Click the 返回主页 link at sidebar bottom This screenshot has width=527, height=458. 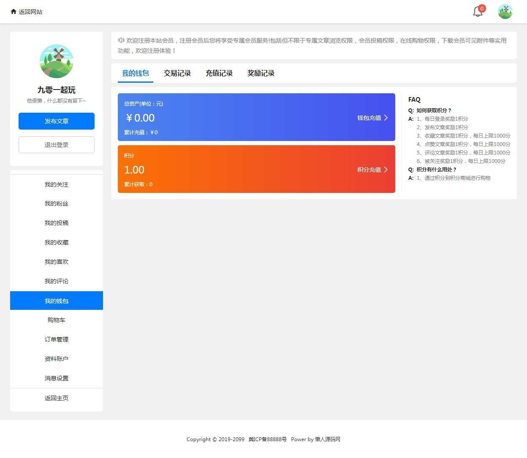tap(56, 398)
